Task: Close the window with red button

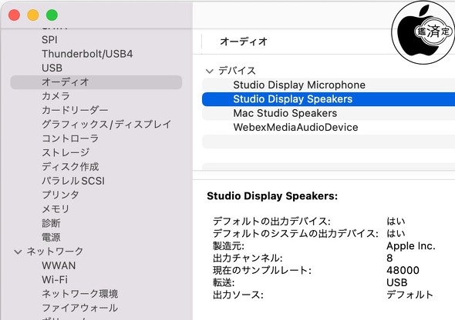Action: pos(14,15)
